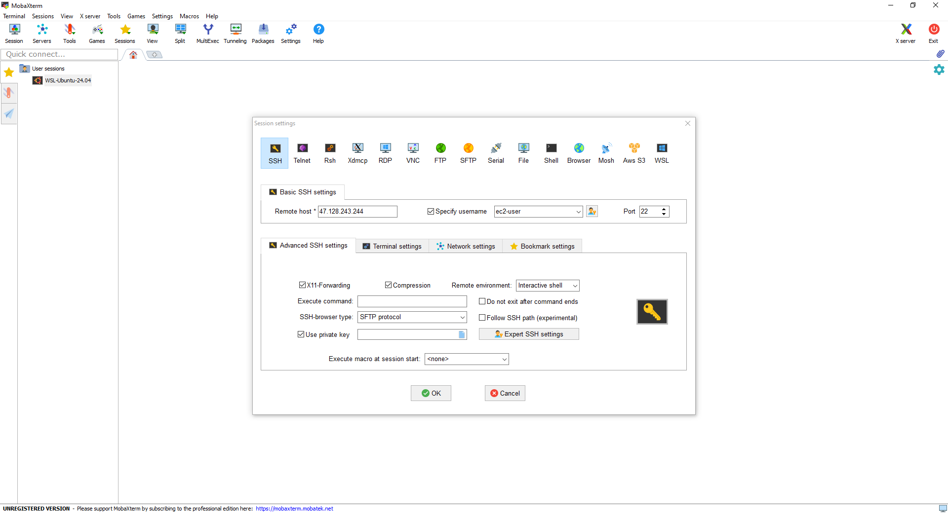
Task: Enable Follow SSH path (experimental)
Action: (482, 318)
